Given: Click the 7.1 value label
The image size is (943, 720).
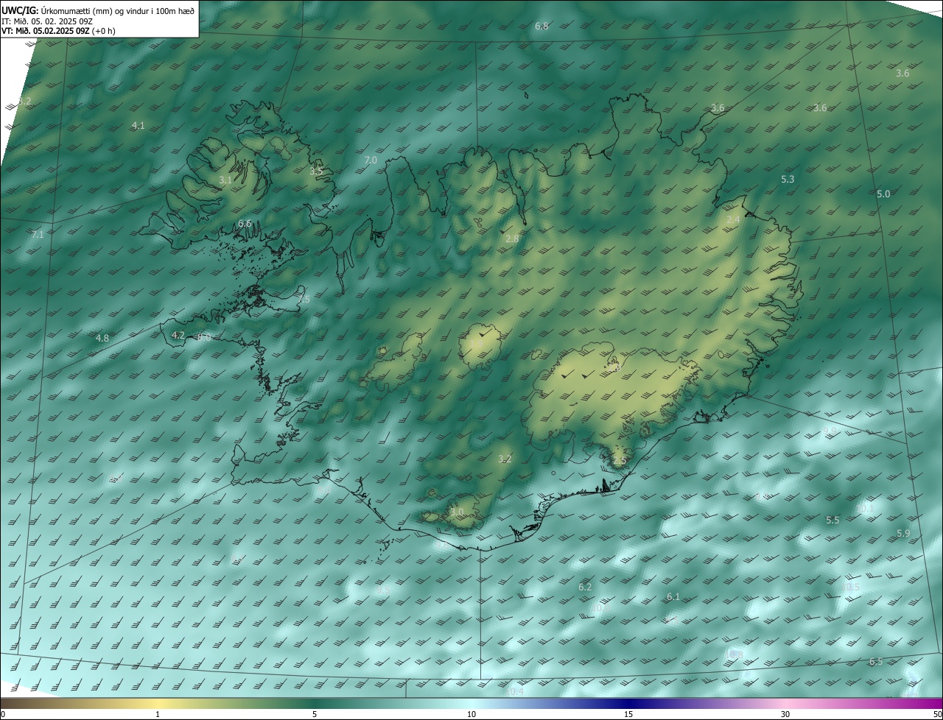Looking at the screenshot, I should click(x=38, y=235).
